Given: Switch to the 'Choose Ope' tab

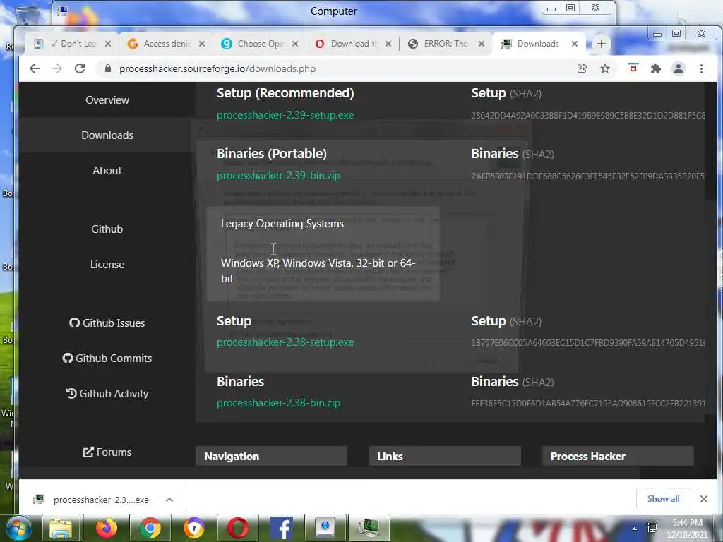Looking at the screenshot, I should 259,44.
